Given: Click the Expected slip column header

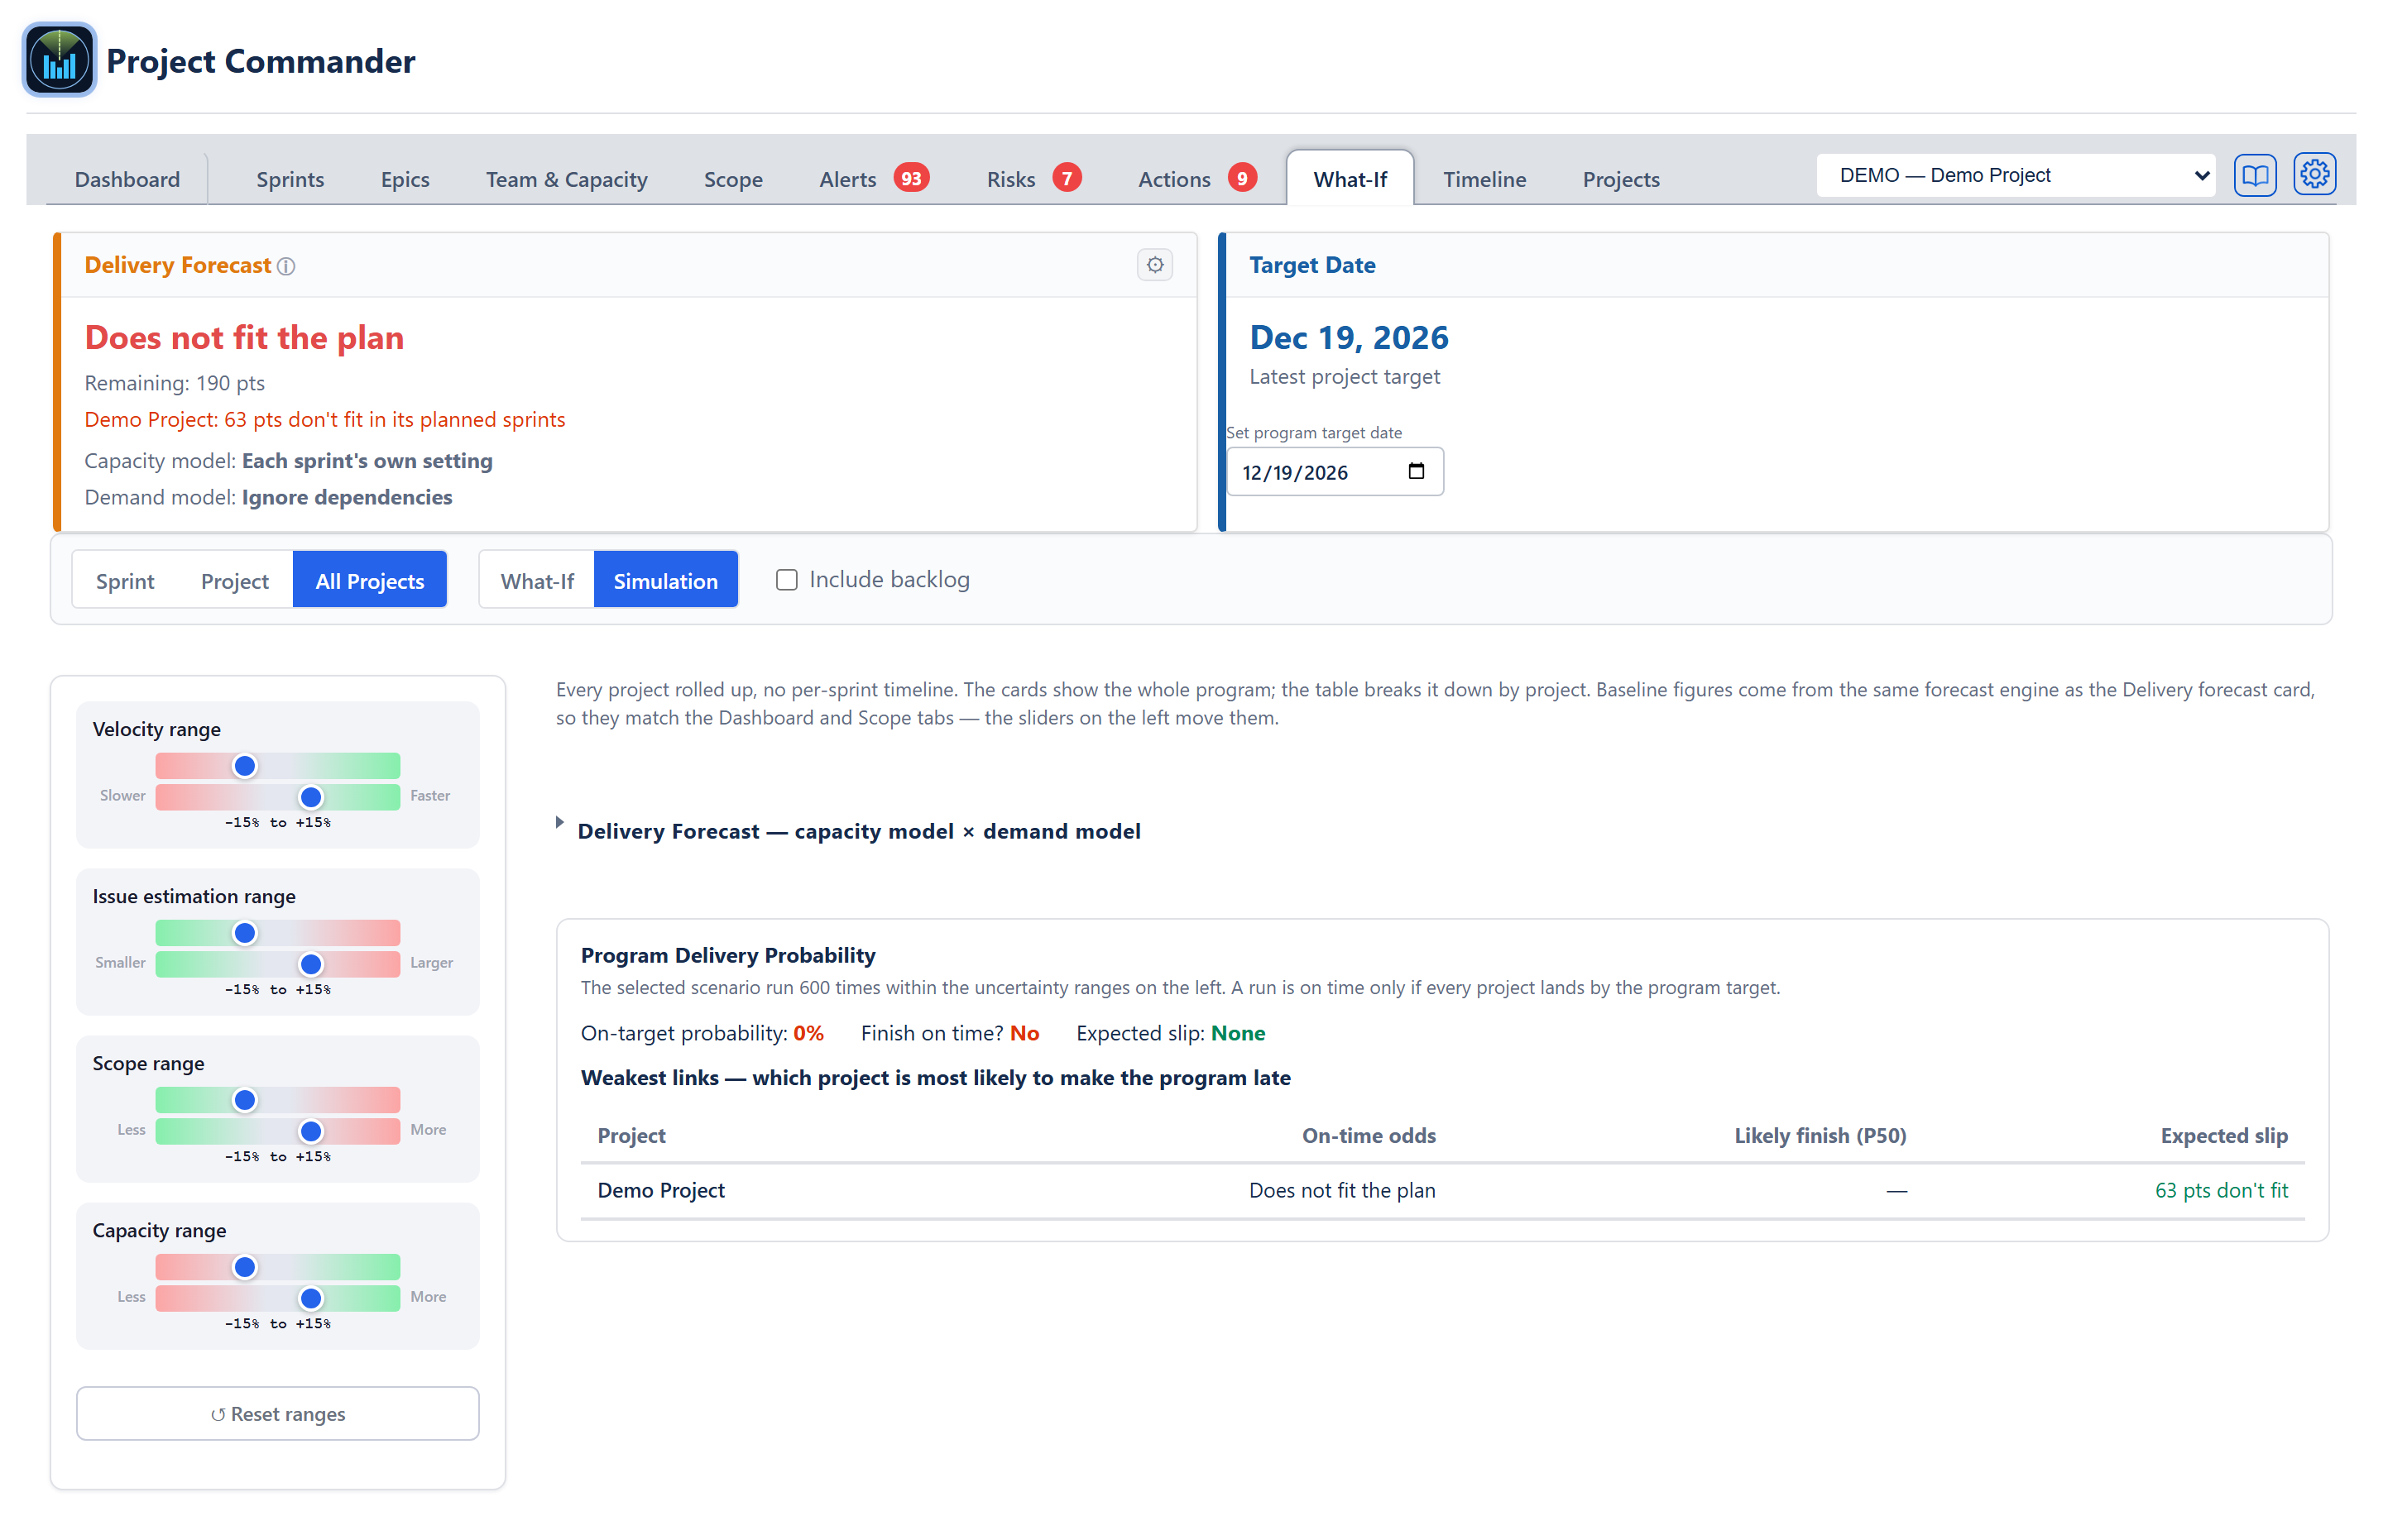Looking at the screenshot, I should [2223, 1135].
